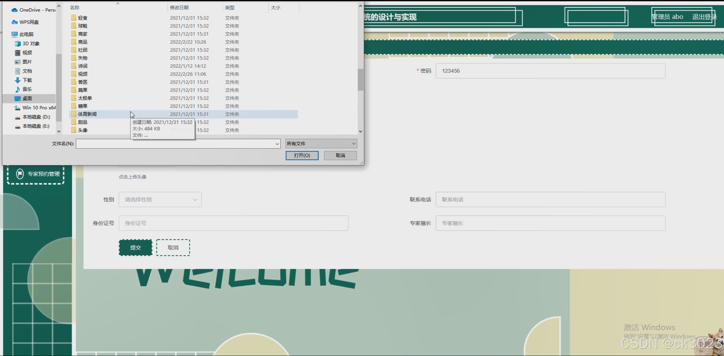Viewport: 724px width, 356px height.
Task: Open the 性别 gender dropdown
Action: [160, 200]
